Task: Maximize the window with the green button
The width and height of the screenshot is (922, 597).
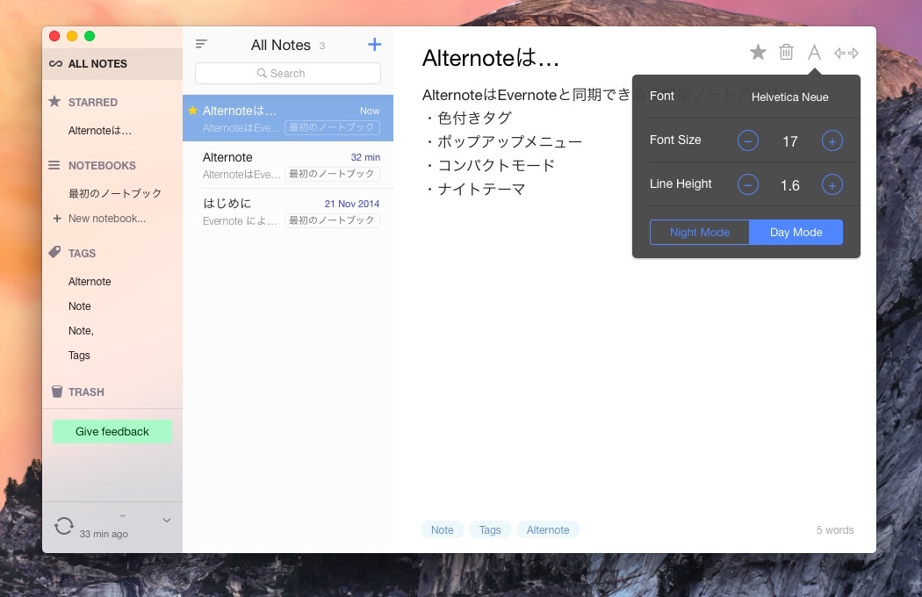Action: (90, 37)
